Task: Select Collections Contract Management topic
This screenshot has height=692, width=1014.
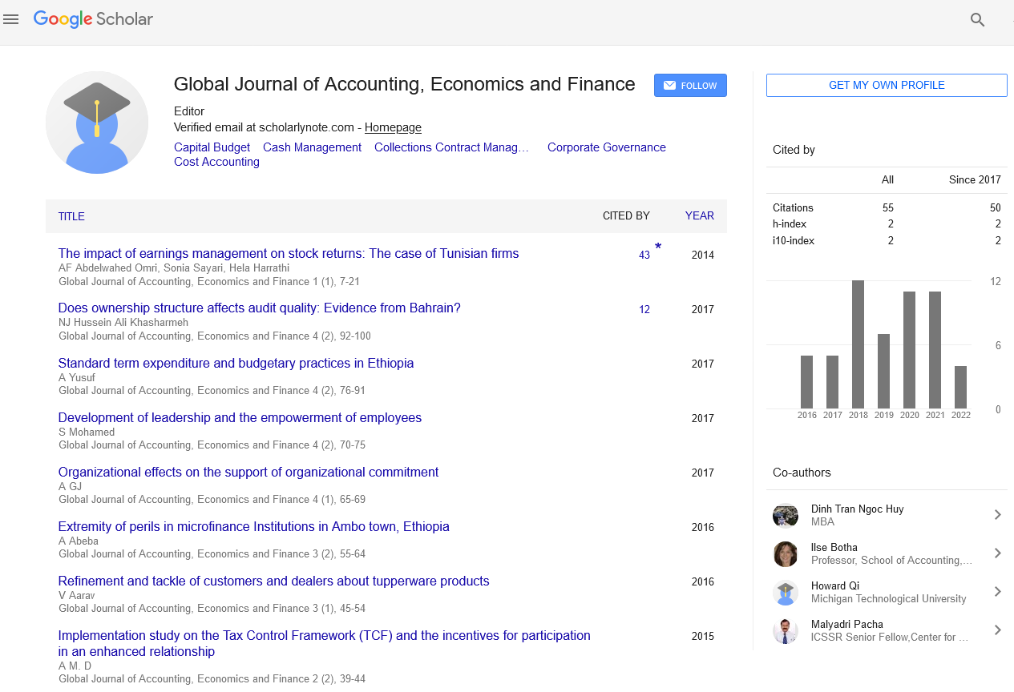Action: pyautogui.click(x=451, y=147)
